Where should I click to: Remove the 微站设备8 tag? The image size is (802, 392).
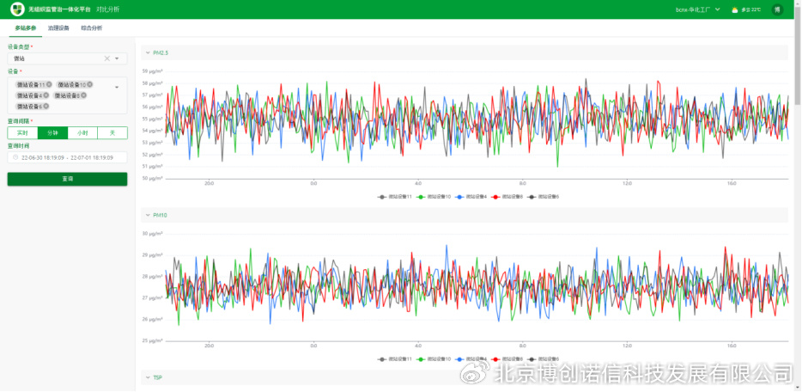(86, 95)
